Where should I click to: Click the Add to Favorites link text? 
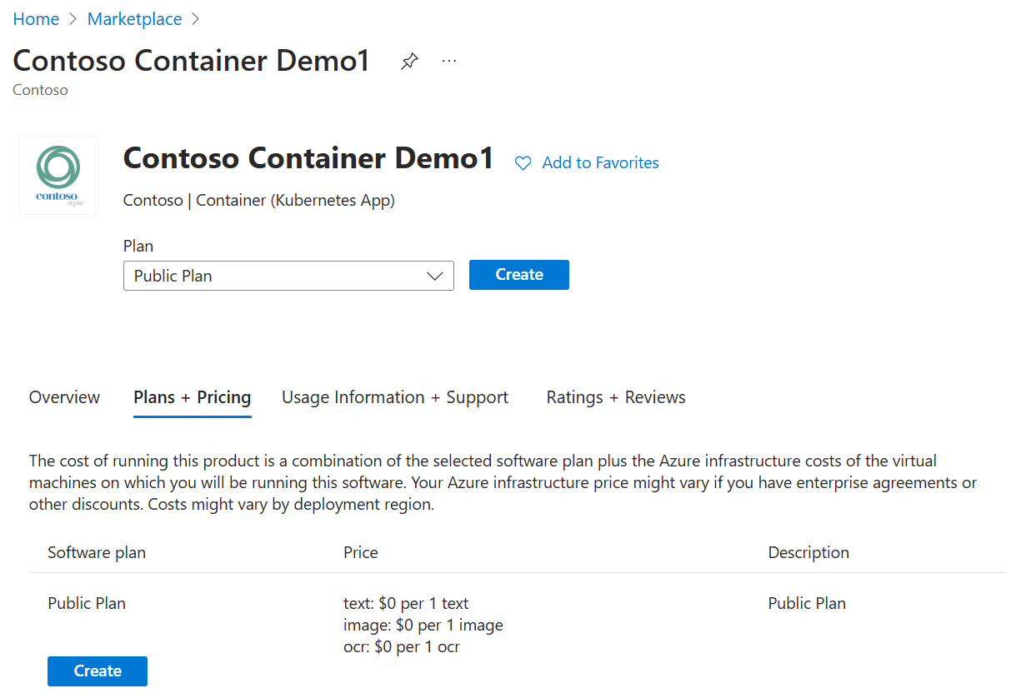pos(600,163)
